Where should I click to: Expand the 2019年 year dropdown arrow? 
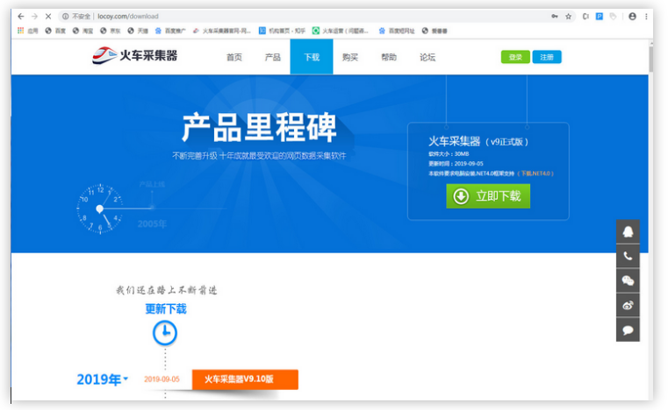tap(126, 378)
